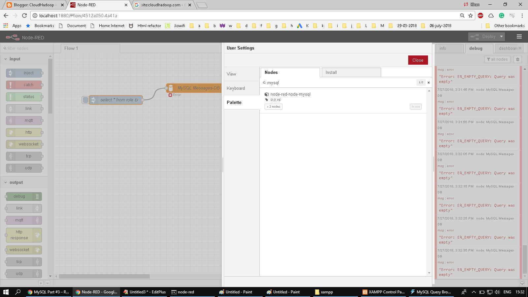
Task: Expand all palette categories button
Action: pyautogui.click(x=48, y=283)
